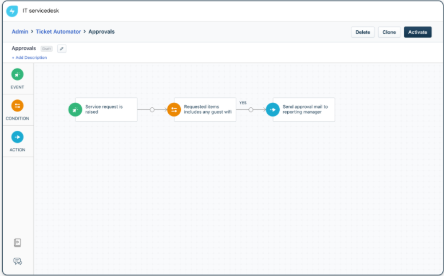This screenshot has width=444, height=276.
Task: Activate the workflow with Activate button
Action: point(418,32)
